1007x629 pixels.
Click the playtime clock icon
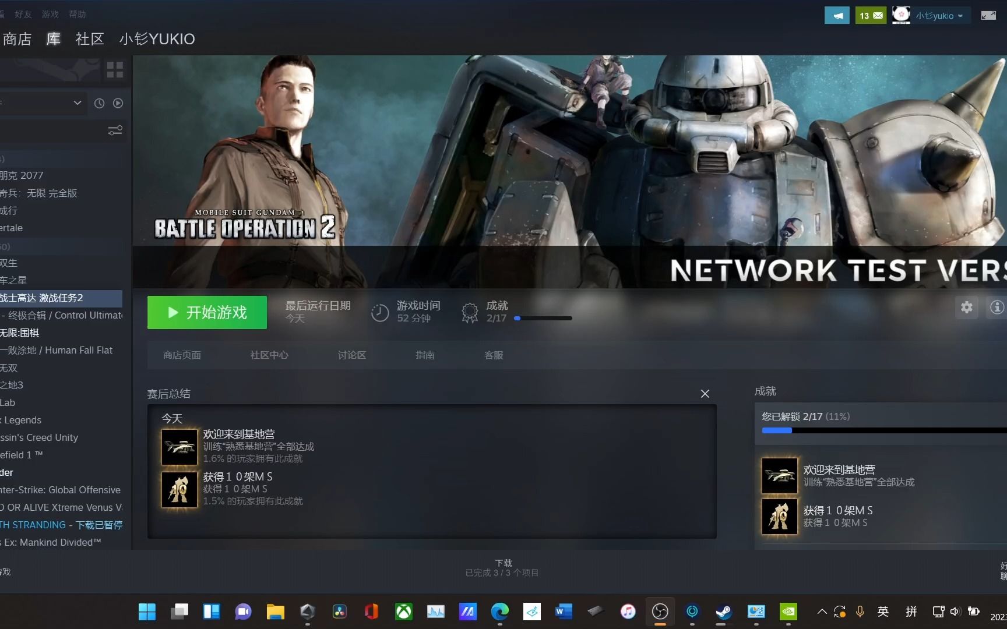tap(380, 313)
